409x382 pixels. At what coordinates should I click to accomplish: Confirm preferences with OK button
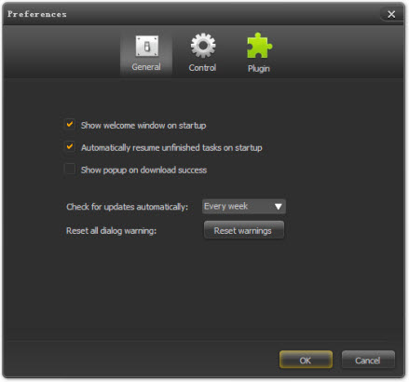pos(306,360)
